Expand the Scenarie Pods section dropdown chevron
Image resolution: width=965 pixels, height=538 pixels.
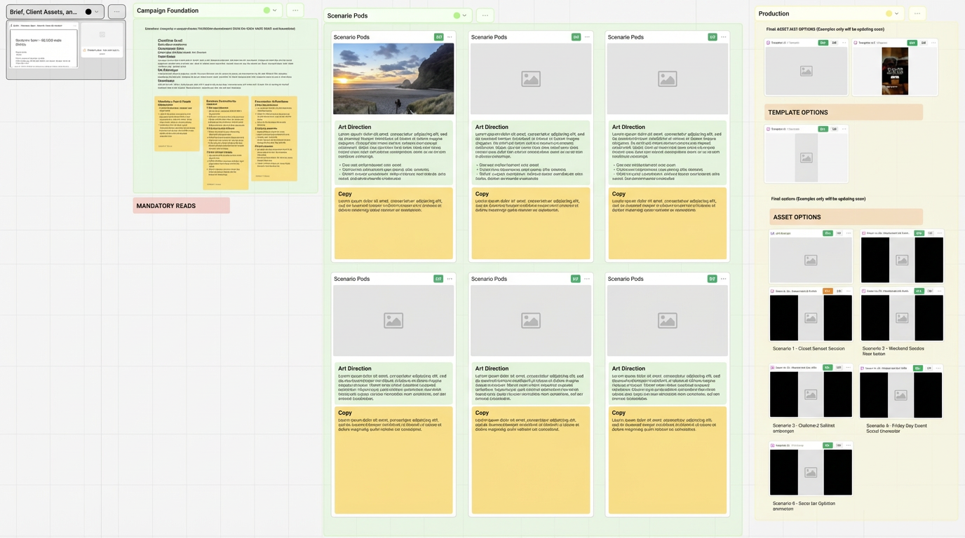(464, 15)
